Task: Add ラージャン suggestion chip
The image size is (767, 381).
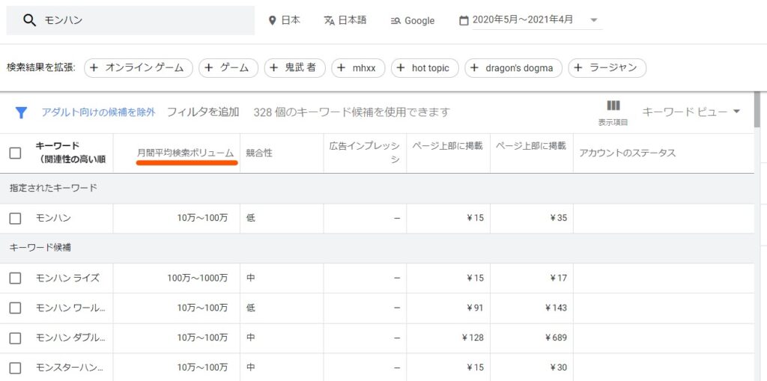Action: (x=607, y=68)
